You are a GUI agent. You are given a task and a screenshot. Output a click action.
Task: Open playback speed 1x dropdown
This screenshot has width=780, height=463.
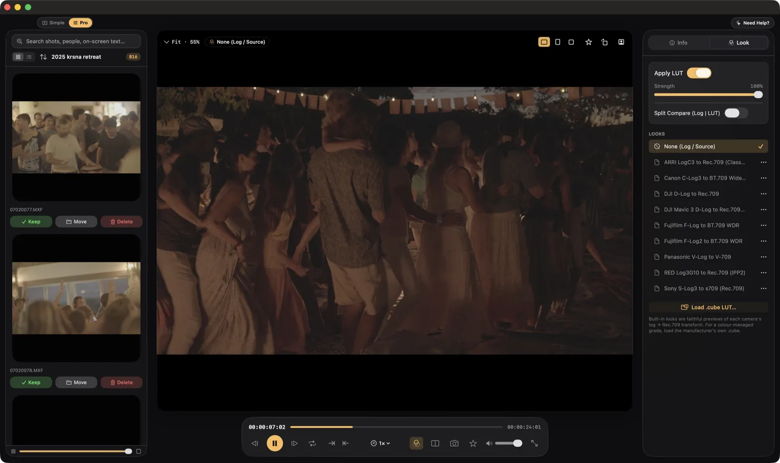click(x=380, y=443)
